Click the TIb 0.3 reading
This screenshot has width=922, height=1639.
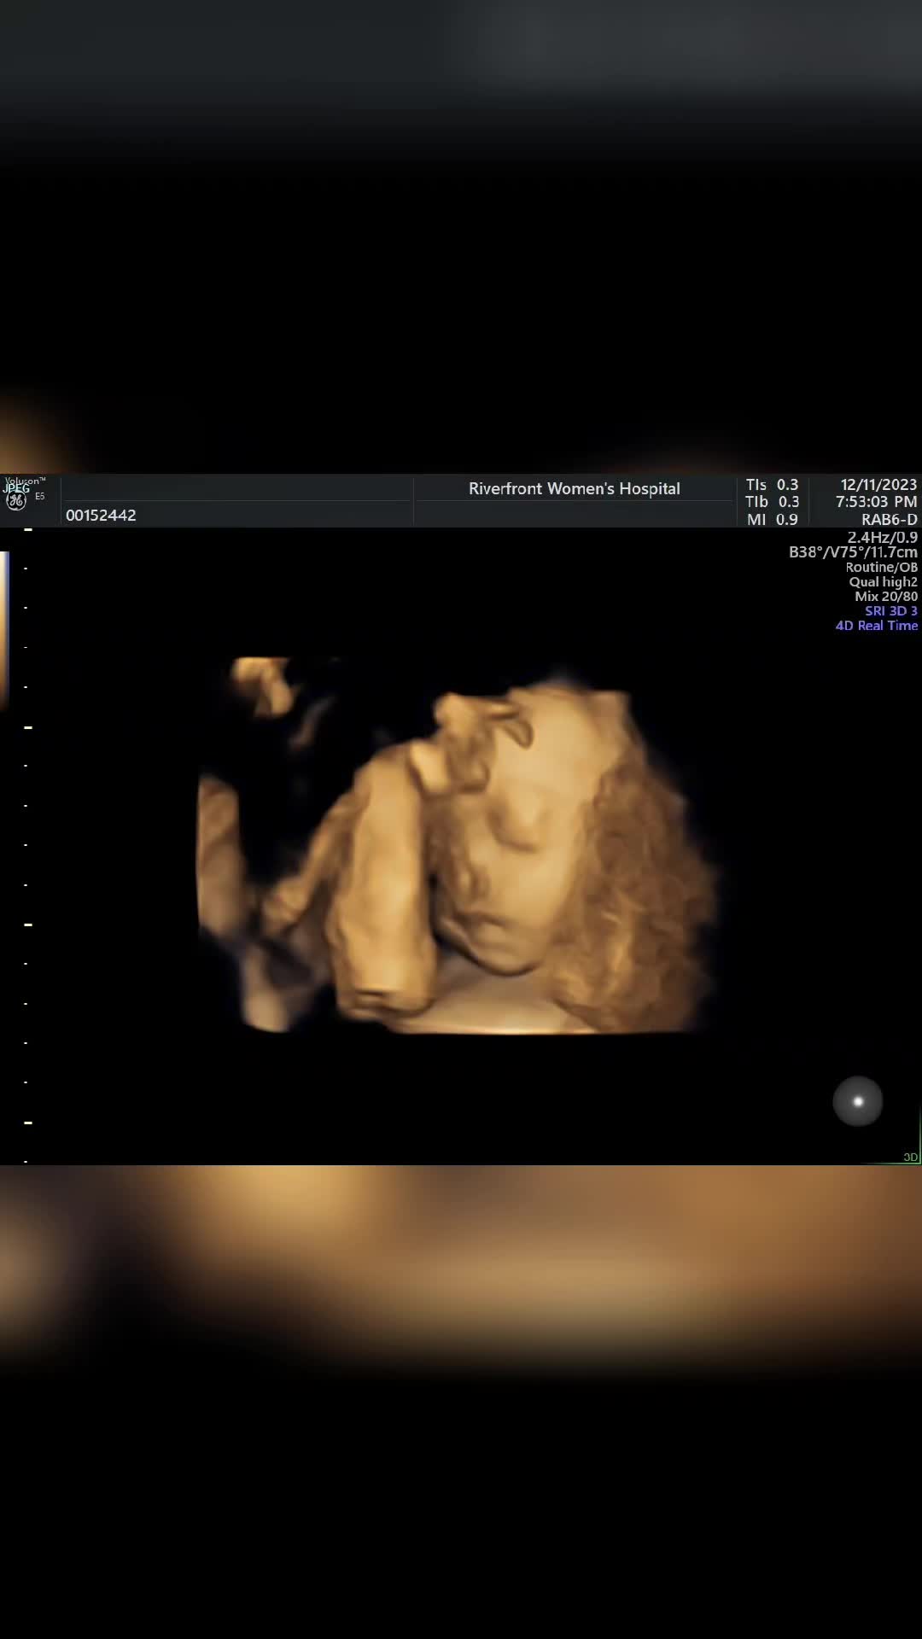tap(772, 501)
